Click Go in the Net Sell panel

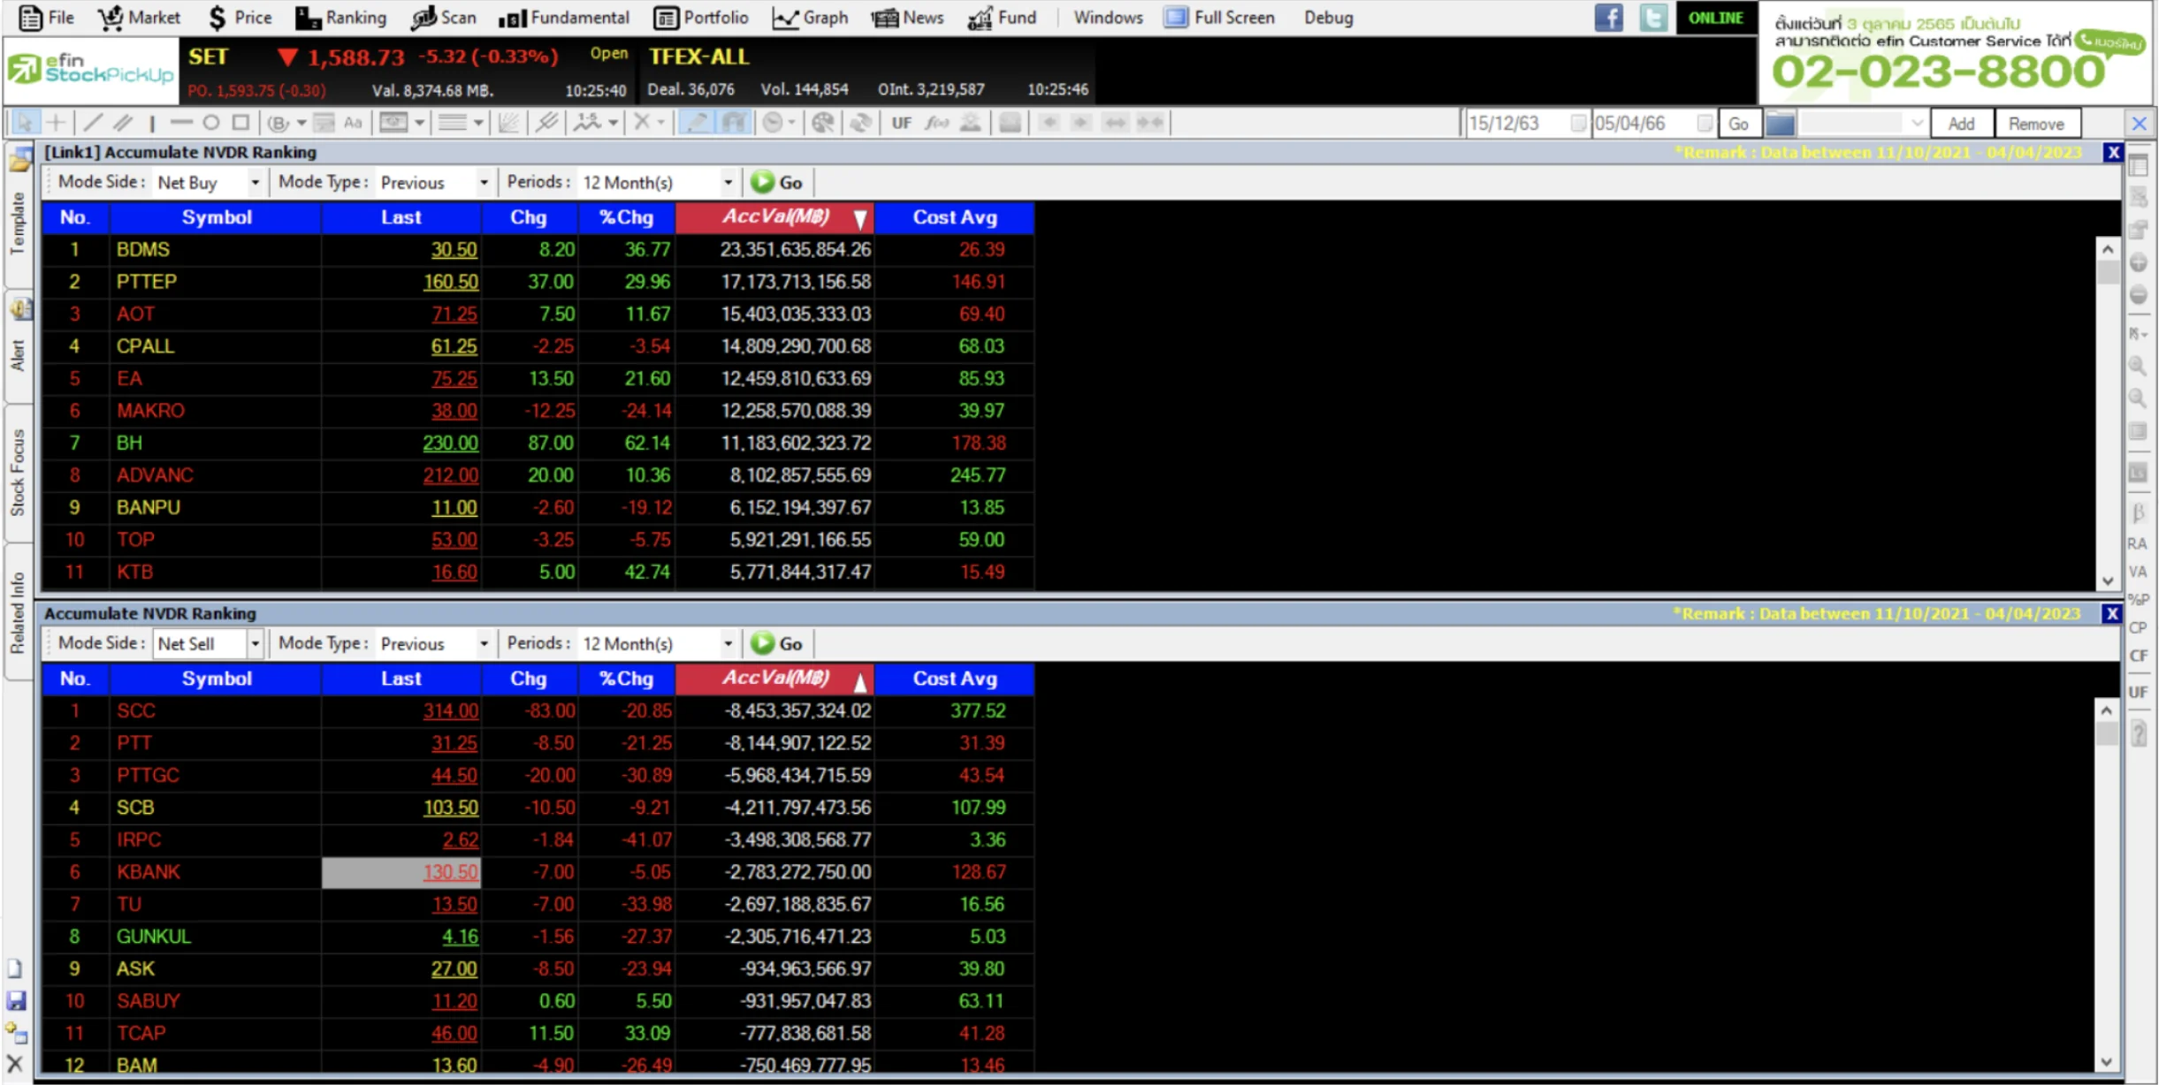(776, 644)
